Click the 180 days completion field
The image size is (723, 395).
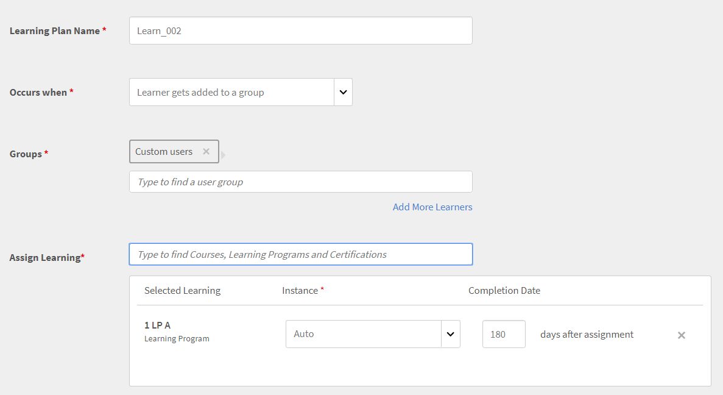(x=503, y=334)
